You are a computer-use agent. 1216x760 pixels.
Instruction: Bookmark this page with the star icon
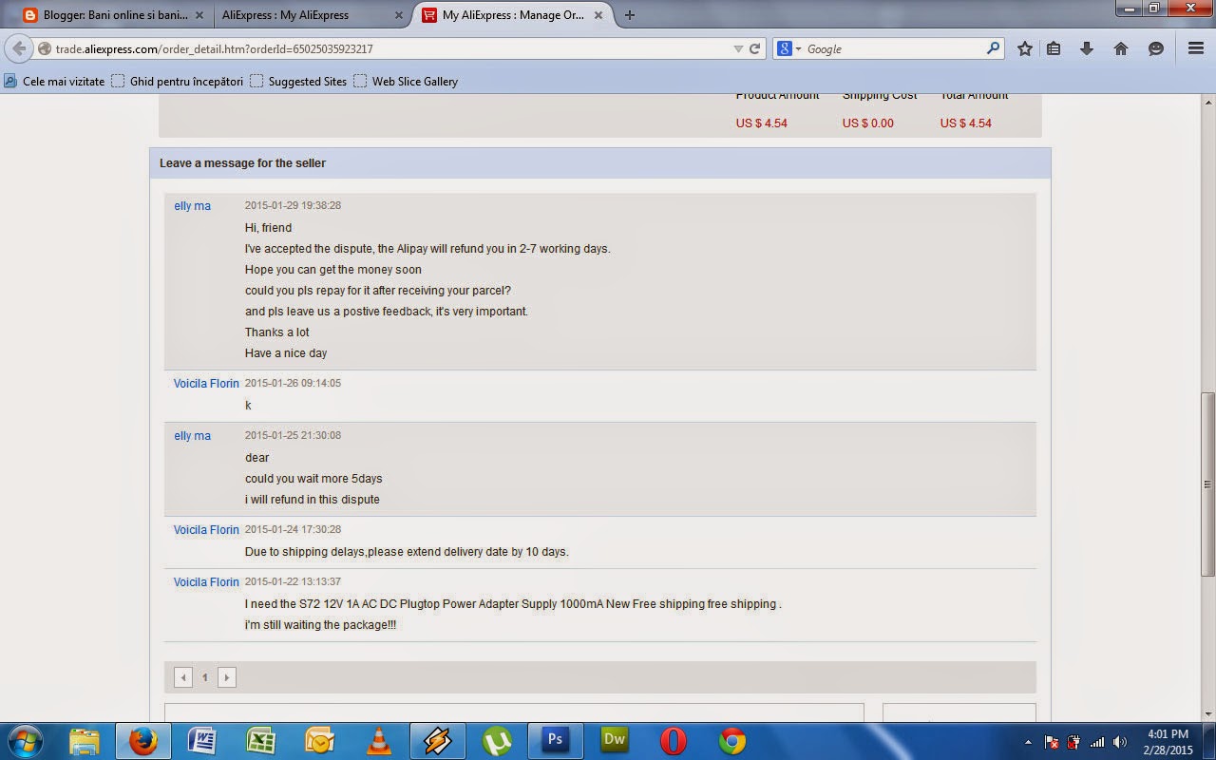click(1025, 48)
